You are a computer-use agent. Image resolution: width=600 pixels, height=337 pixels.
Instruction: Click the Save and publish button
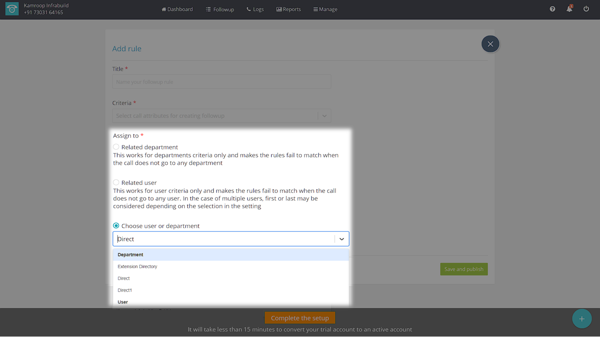[x=464, y=269]
